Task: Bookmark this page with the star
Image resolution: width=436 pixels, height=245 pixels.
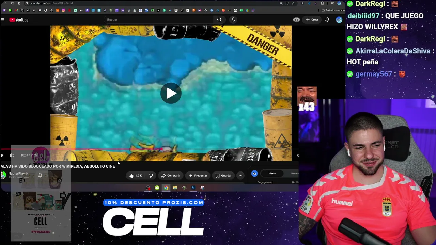Action: click(293, 3)
